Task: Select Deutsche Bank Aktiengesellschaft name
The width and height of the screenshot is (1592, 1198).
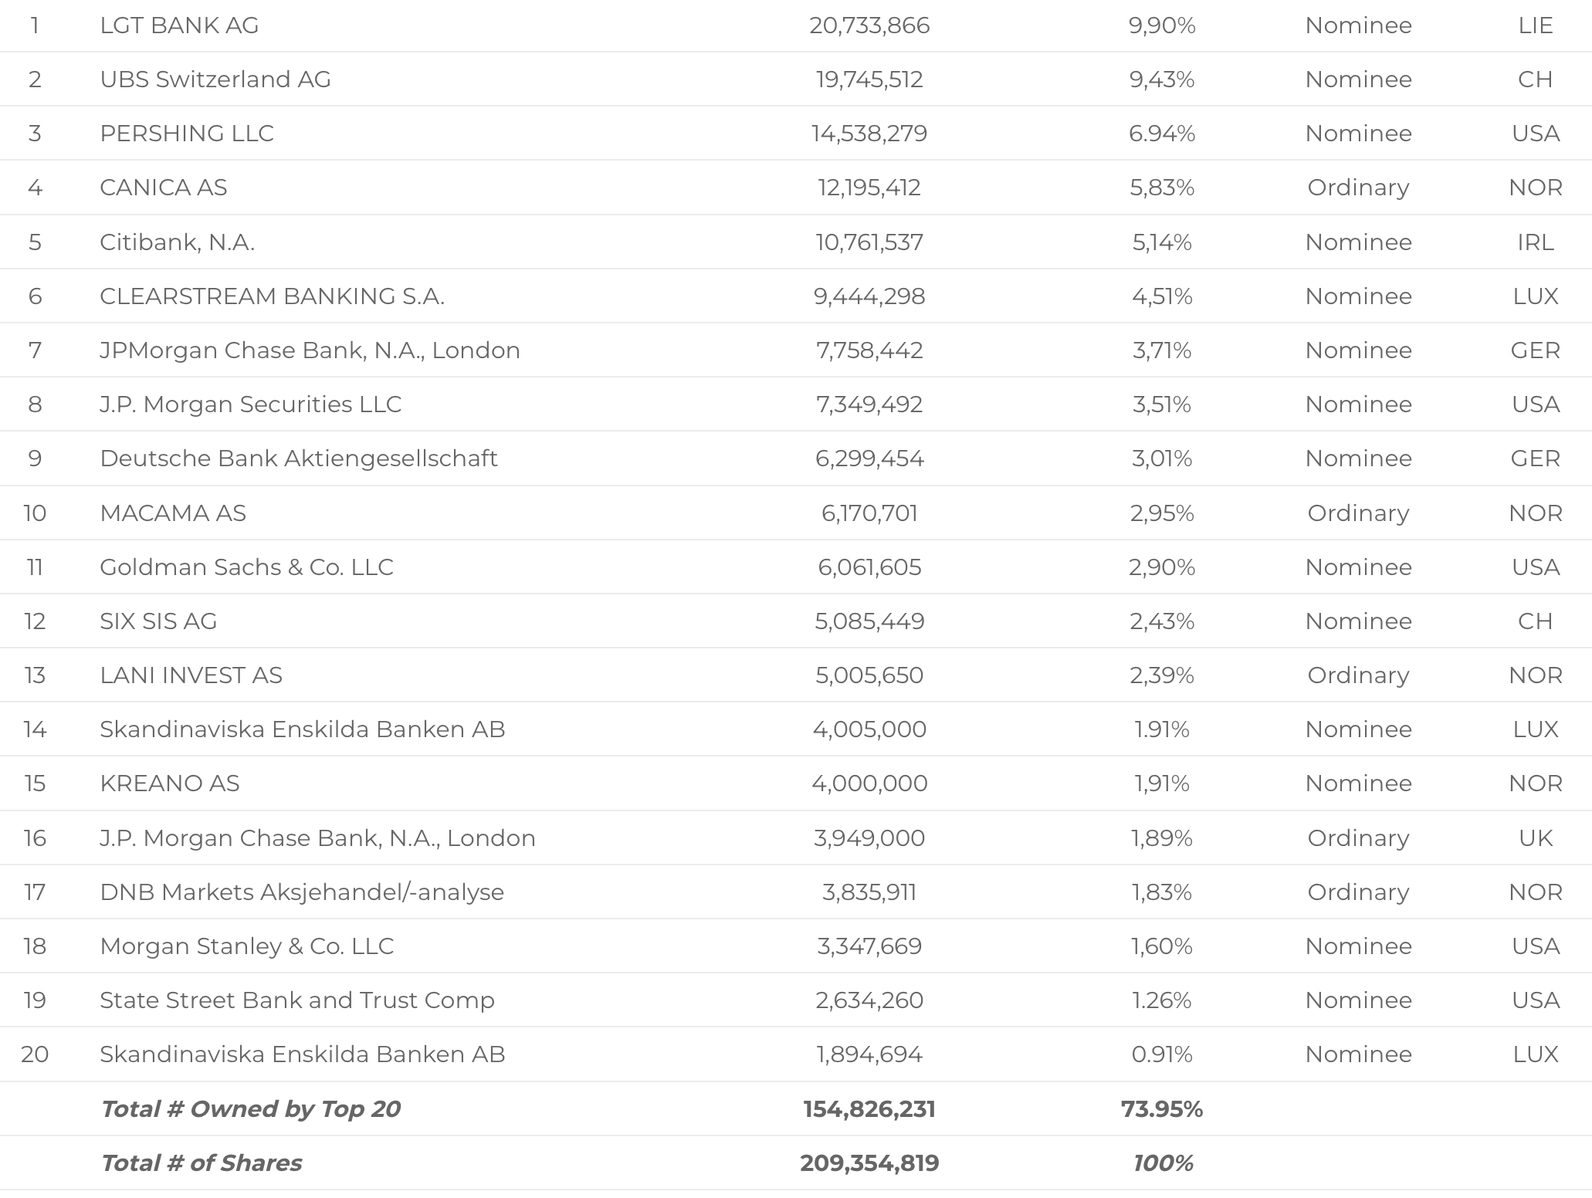Action: pos(299,459)
